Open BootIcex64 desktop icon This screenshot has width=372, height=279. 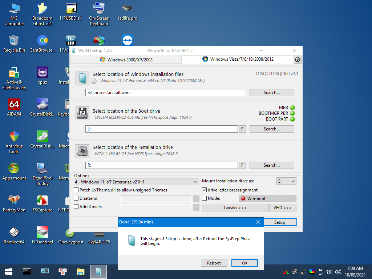pos(14,235)
